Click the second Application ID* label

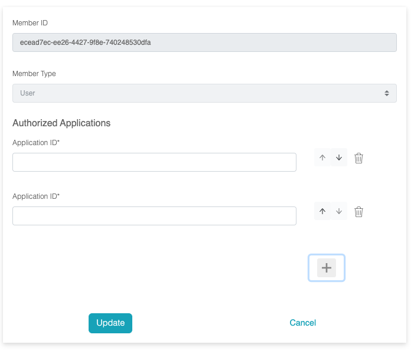(36, 196)
